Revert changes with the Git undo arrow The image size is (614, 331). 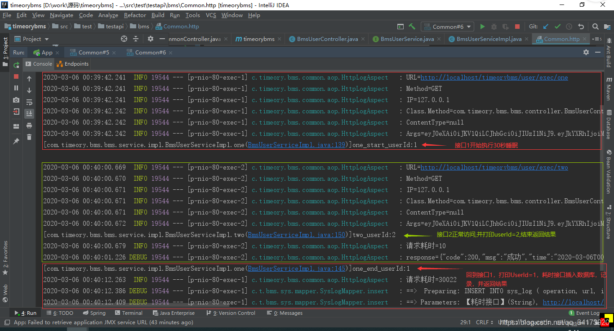tap(581, 27)
